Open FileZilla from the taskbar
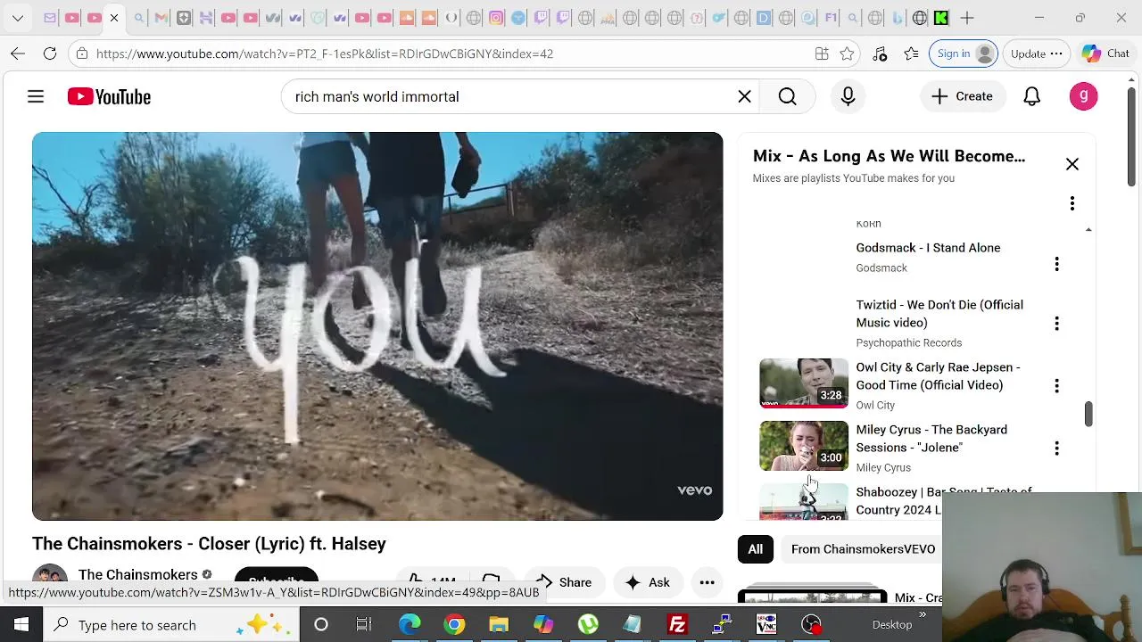Image resolution: width=1142 pixels, height=642 pixels. 677,625
